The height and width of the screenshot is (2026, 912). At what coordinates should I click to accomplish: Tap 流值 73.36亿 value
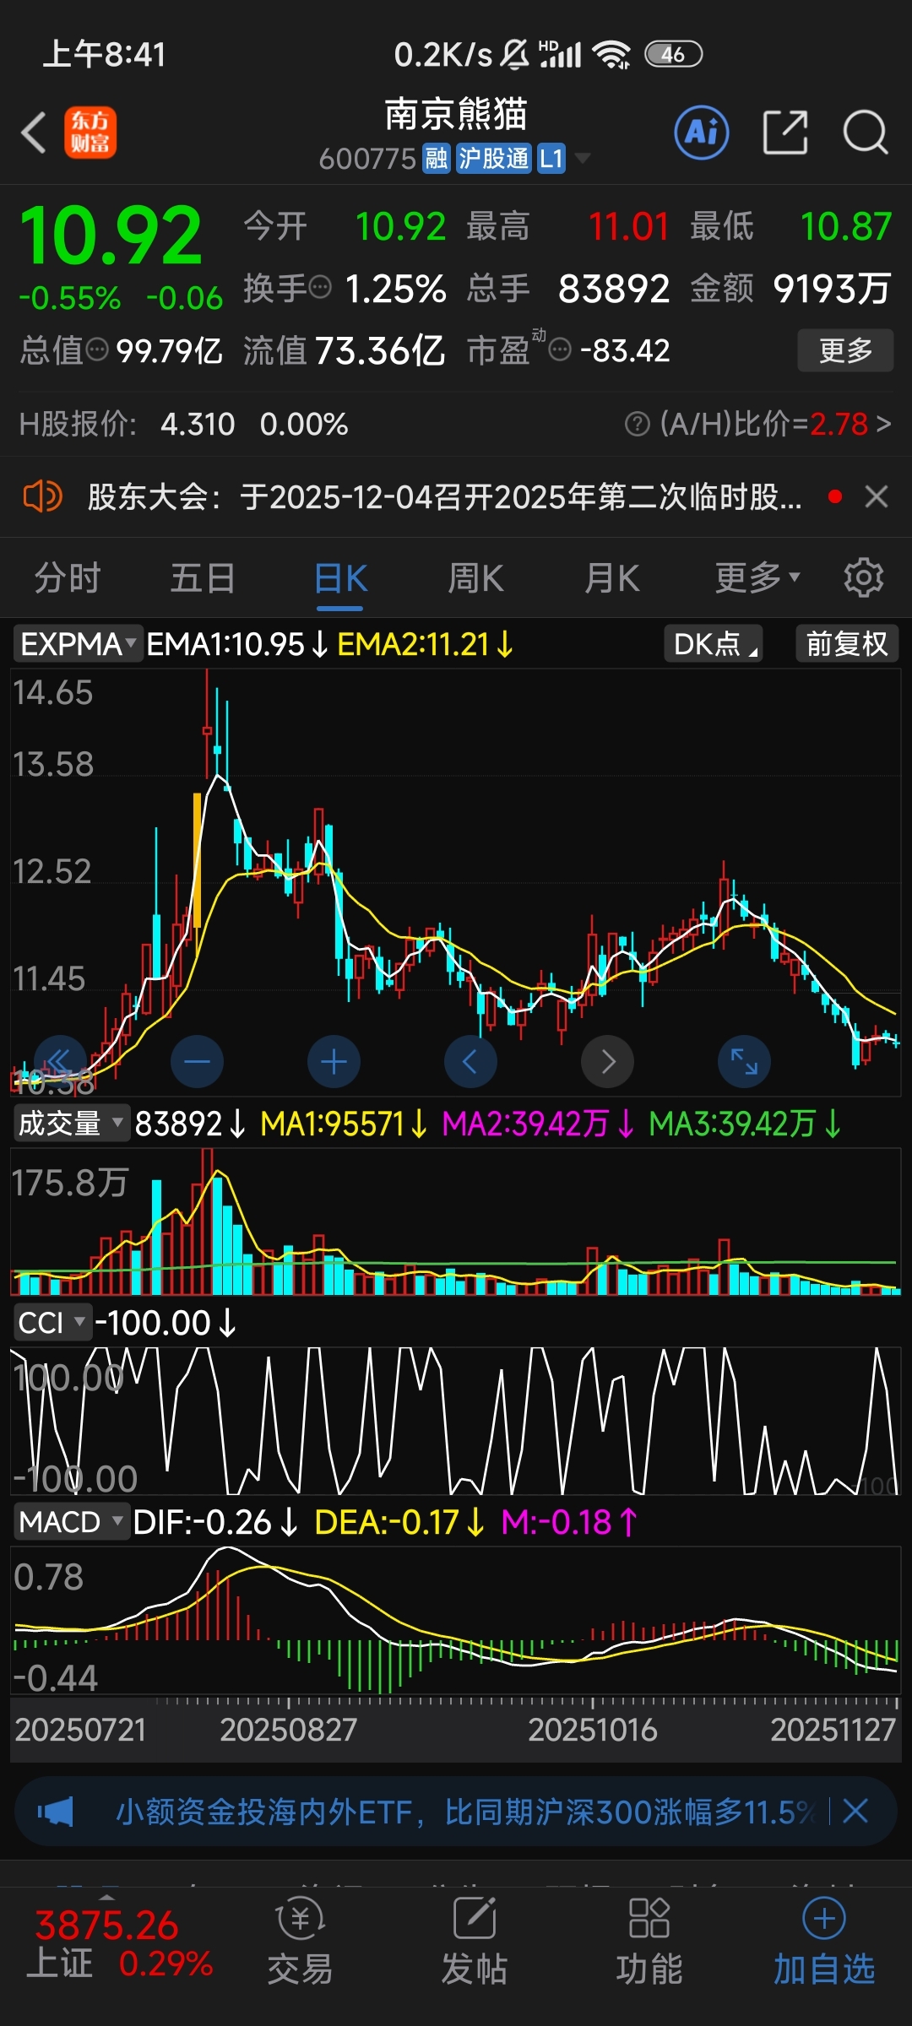pos(344,349)
